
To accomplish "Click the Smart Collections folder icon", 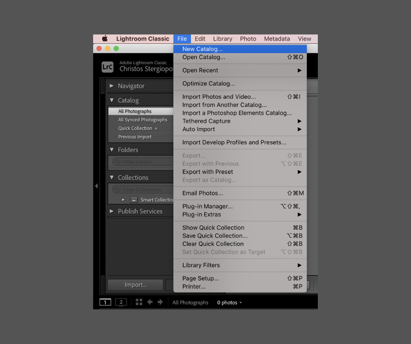I will (134, 200).
